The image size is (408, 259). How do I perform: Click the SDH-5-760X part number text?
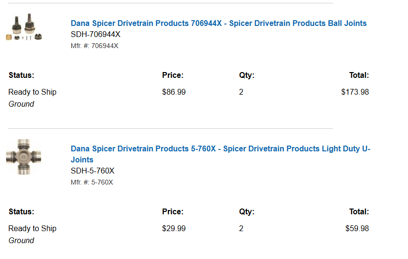[92, 171]
